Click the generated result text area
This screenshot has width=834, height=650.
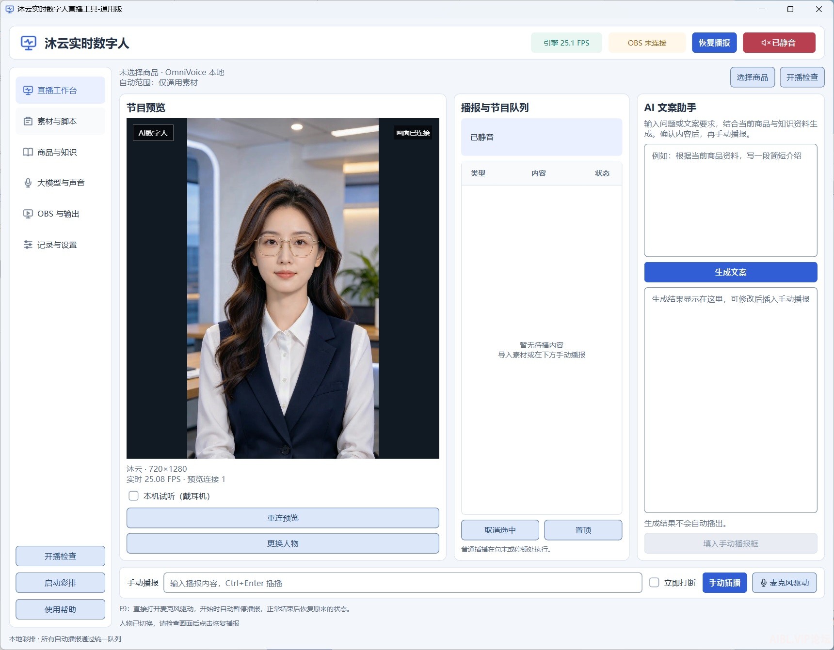point(731,400)
